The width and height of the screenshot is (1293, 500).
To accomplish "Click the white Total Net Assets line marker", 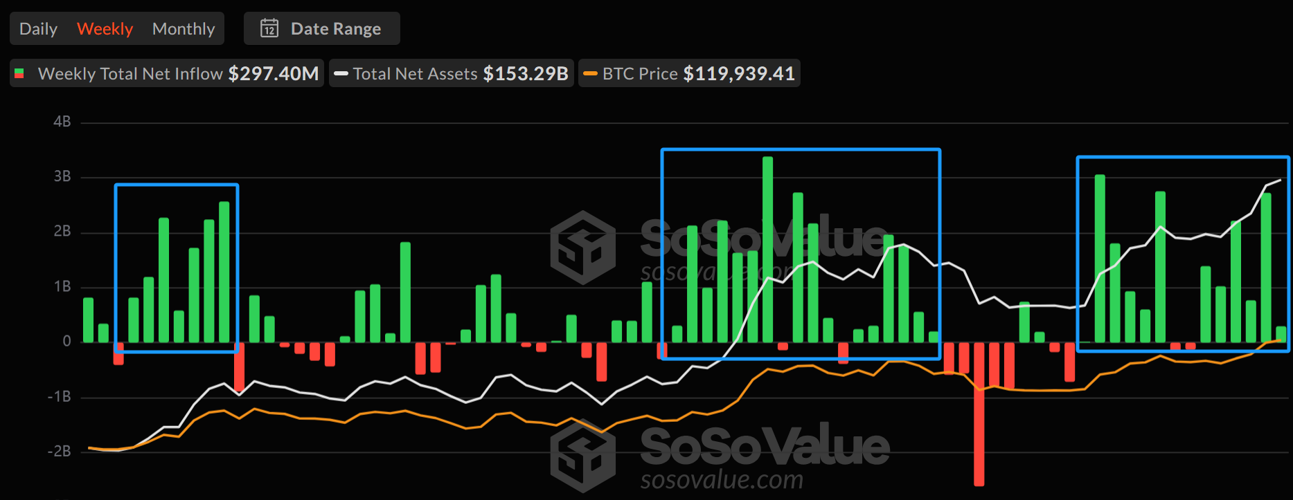I will pos(341,74).
